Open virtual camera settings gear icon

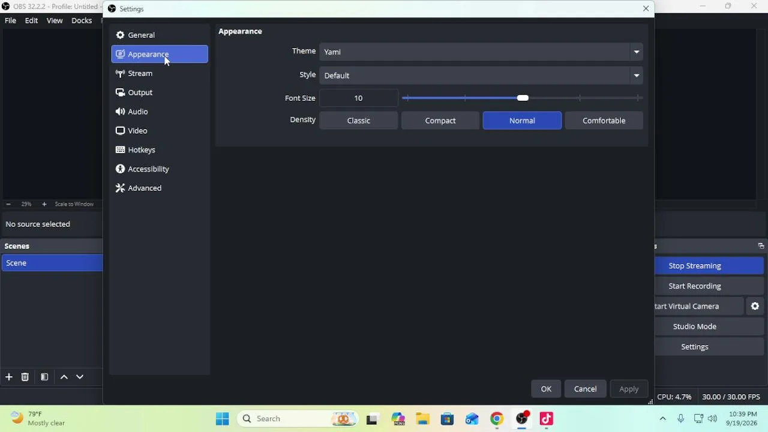coord(755,306)
